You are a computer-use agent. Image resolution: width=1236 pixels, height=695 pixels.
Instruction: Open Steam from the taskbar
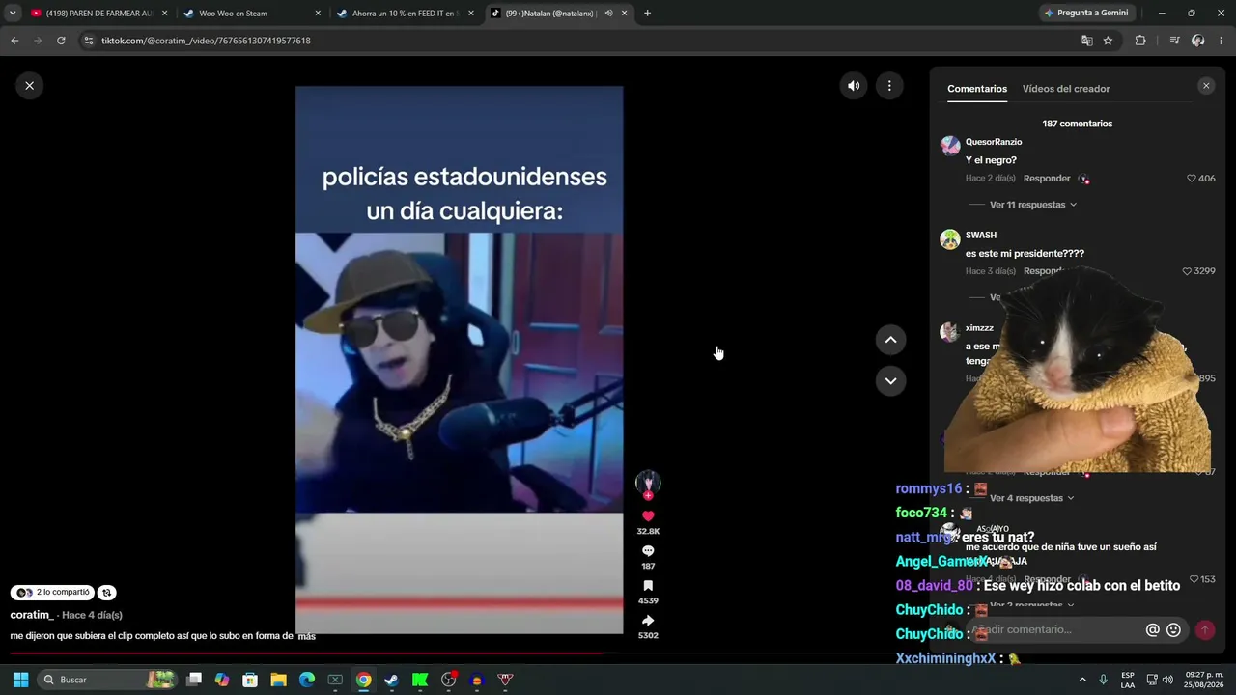coord(391,680)
